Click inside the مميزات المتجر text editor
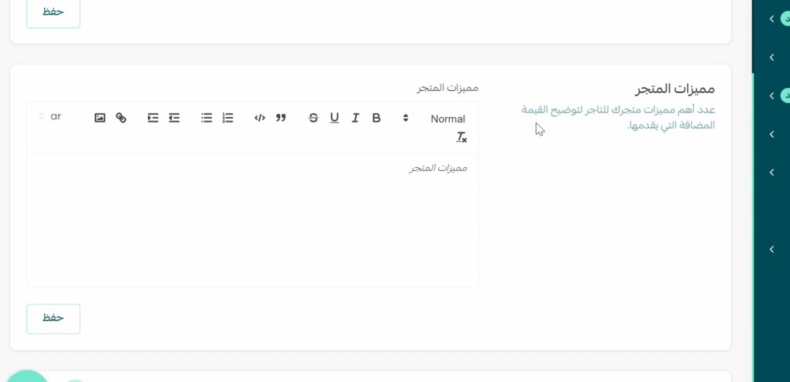 [x=252, y=219]
